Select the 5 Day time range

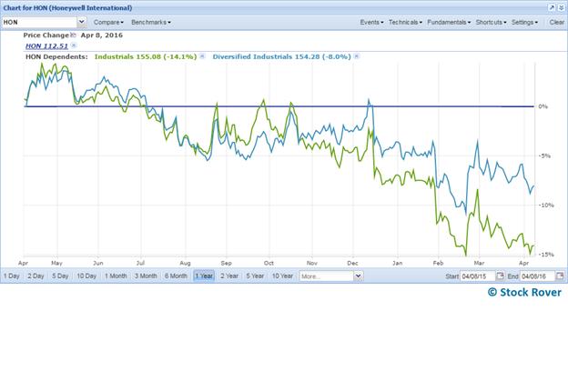click(x=60, y=276)
